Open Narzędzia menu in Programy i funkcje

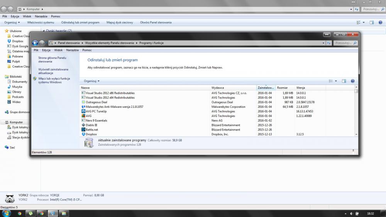(73, 50)
